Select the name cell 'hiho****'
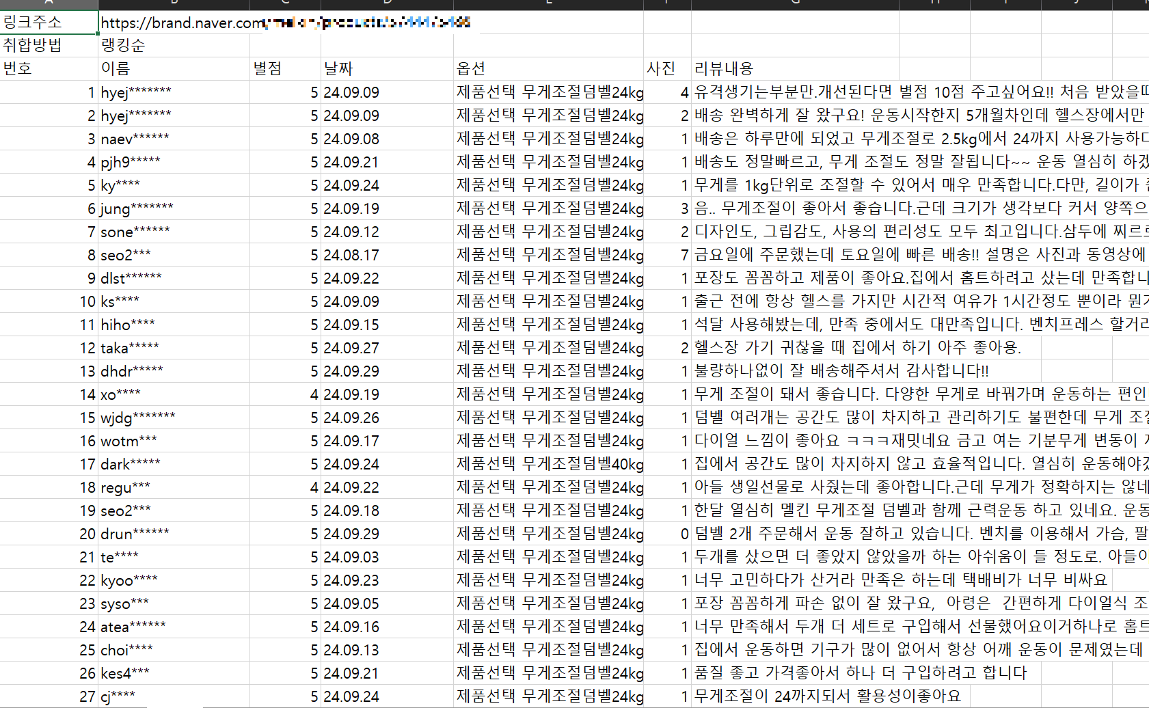The height and width of the screenshot is (708, 1149). tap(174, 325)
